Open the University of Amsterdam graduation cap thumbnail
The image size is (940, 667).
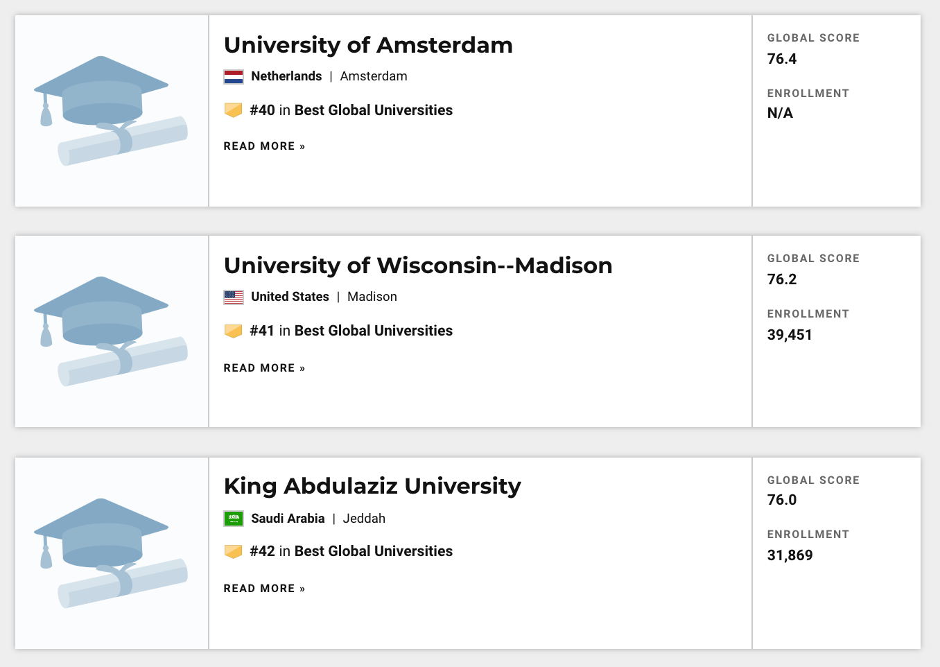tap(111, 111)
